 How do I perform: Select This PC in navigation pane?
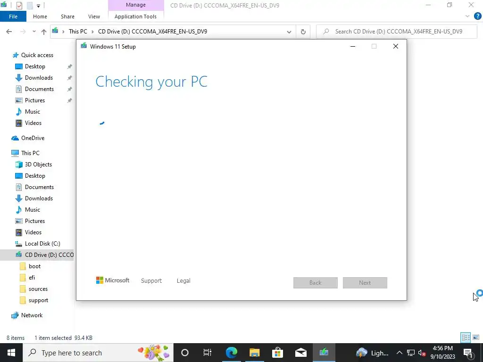[x=30, y=153]
